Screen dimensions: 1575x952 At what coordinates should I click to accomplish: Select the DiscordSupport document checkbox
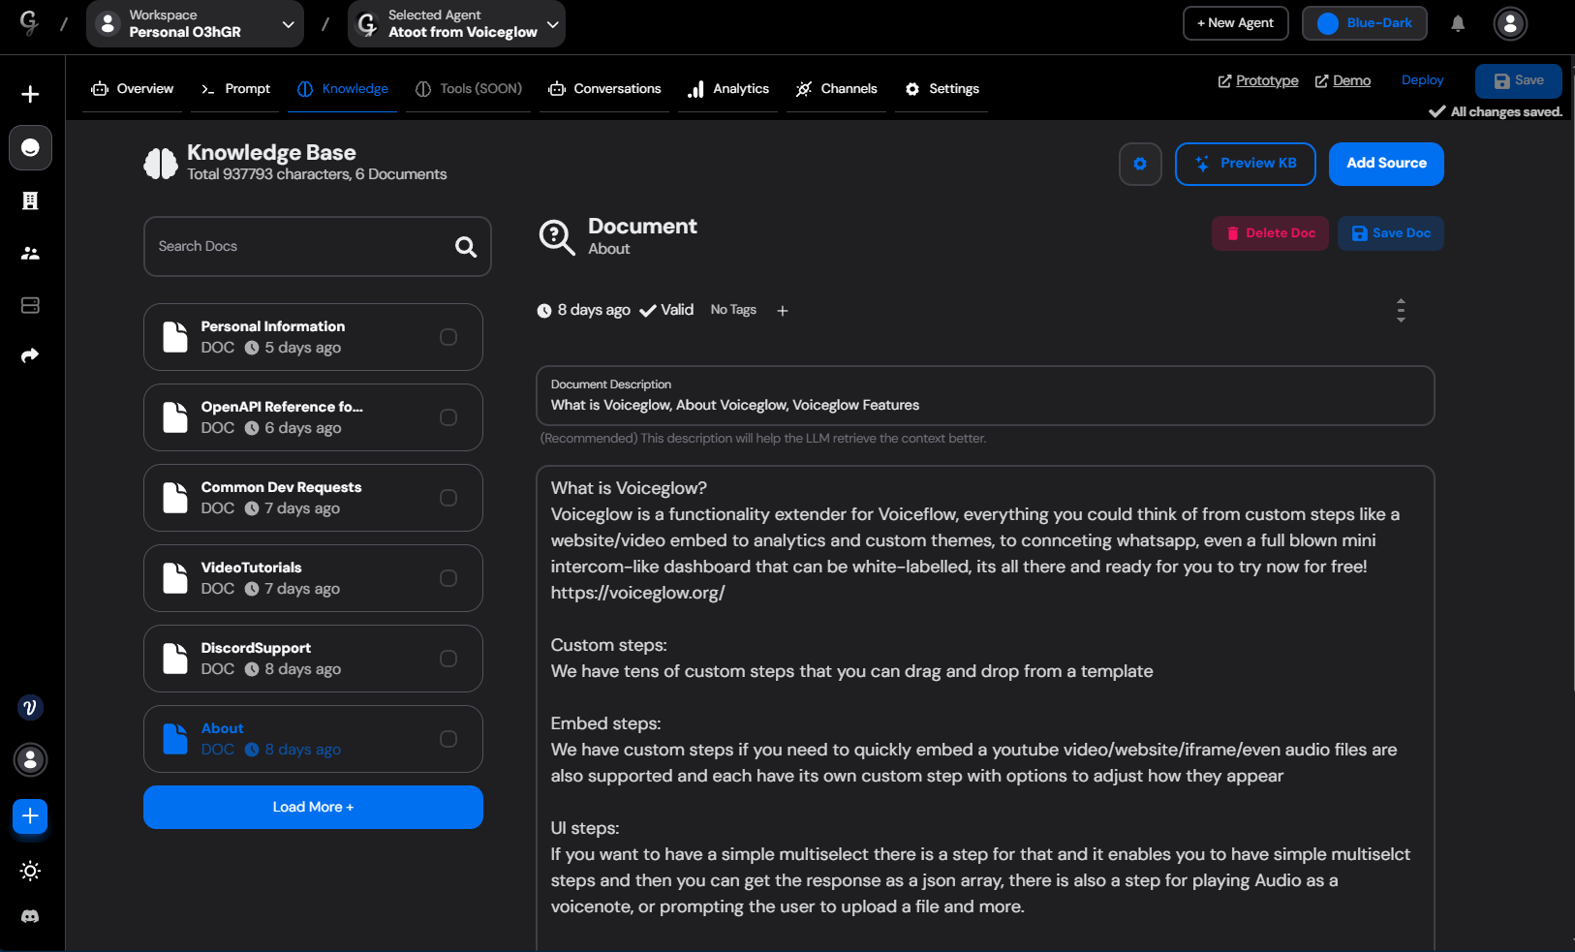[x=448, y=659]
